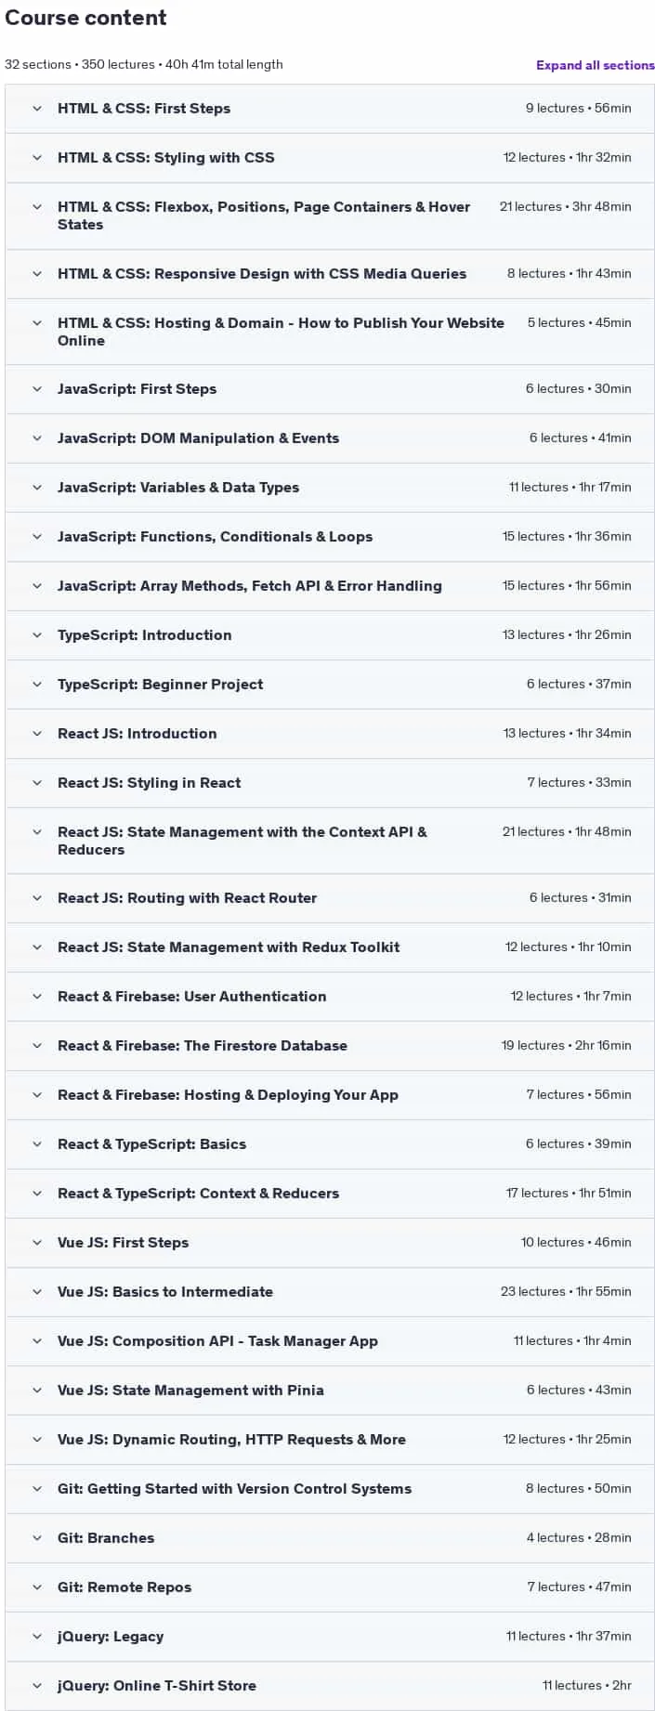
Task: Click chevron next to React JS: Introduction
Action: (x=37, y=734)
